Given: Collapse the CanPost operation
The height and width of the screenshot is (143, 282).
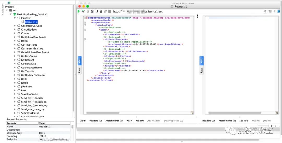Looking at the screenshot, I should [15, 18].
